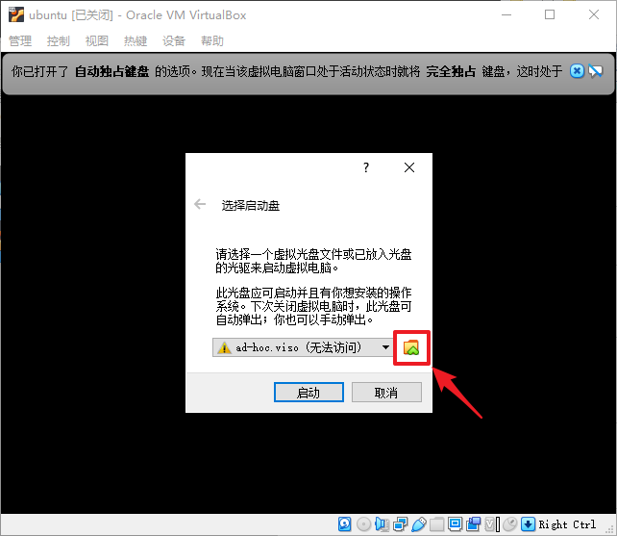617x536 pixels.
Task: Click the Right Ctrl host key label
Action: pos(567,524)
